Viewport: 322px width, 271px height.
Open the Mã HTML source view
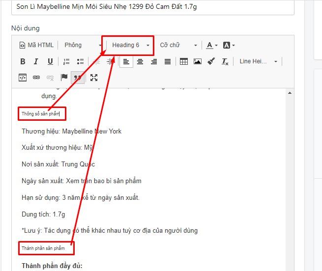tap(36, 45)
